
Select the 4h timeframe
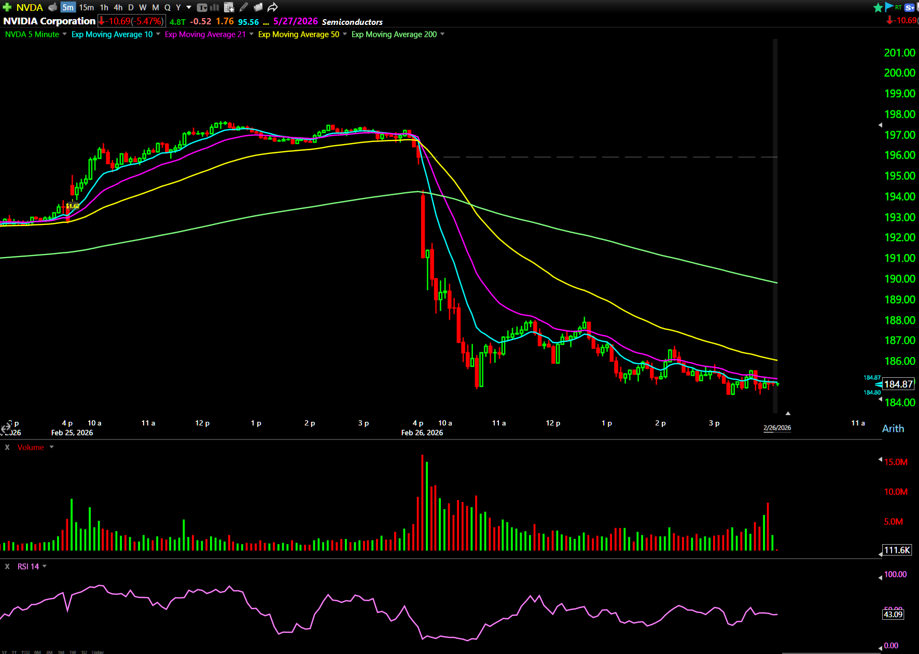point(118,7)
